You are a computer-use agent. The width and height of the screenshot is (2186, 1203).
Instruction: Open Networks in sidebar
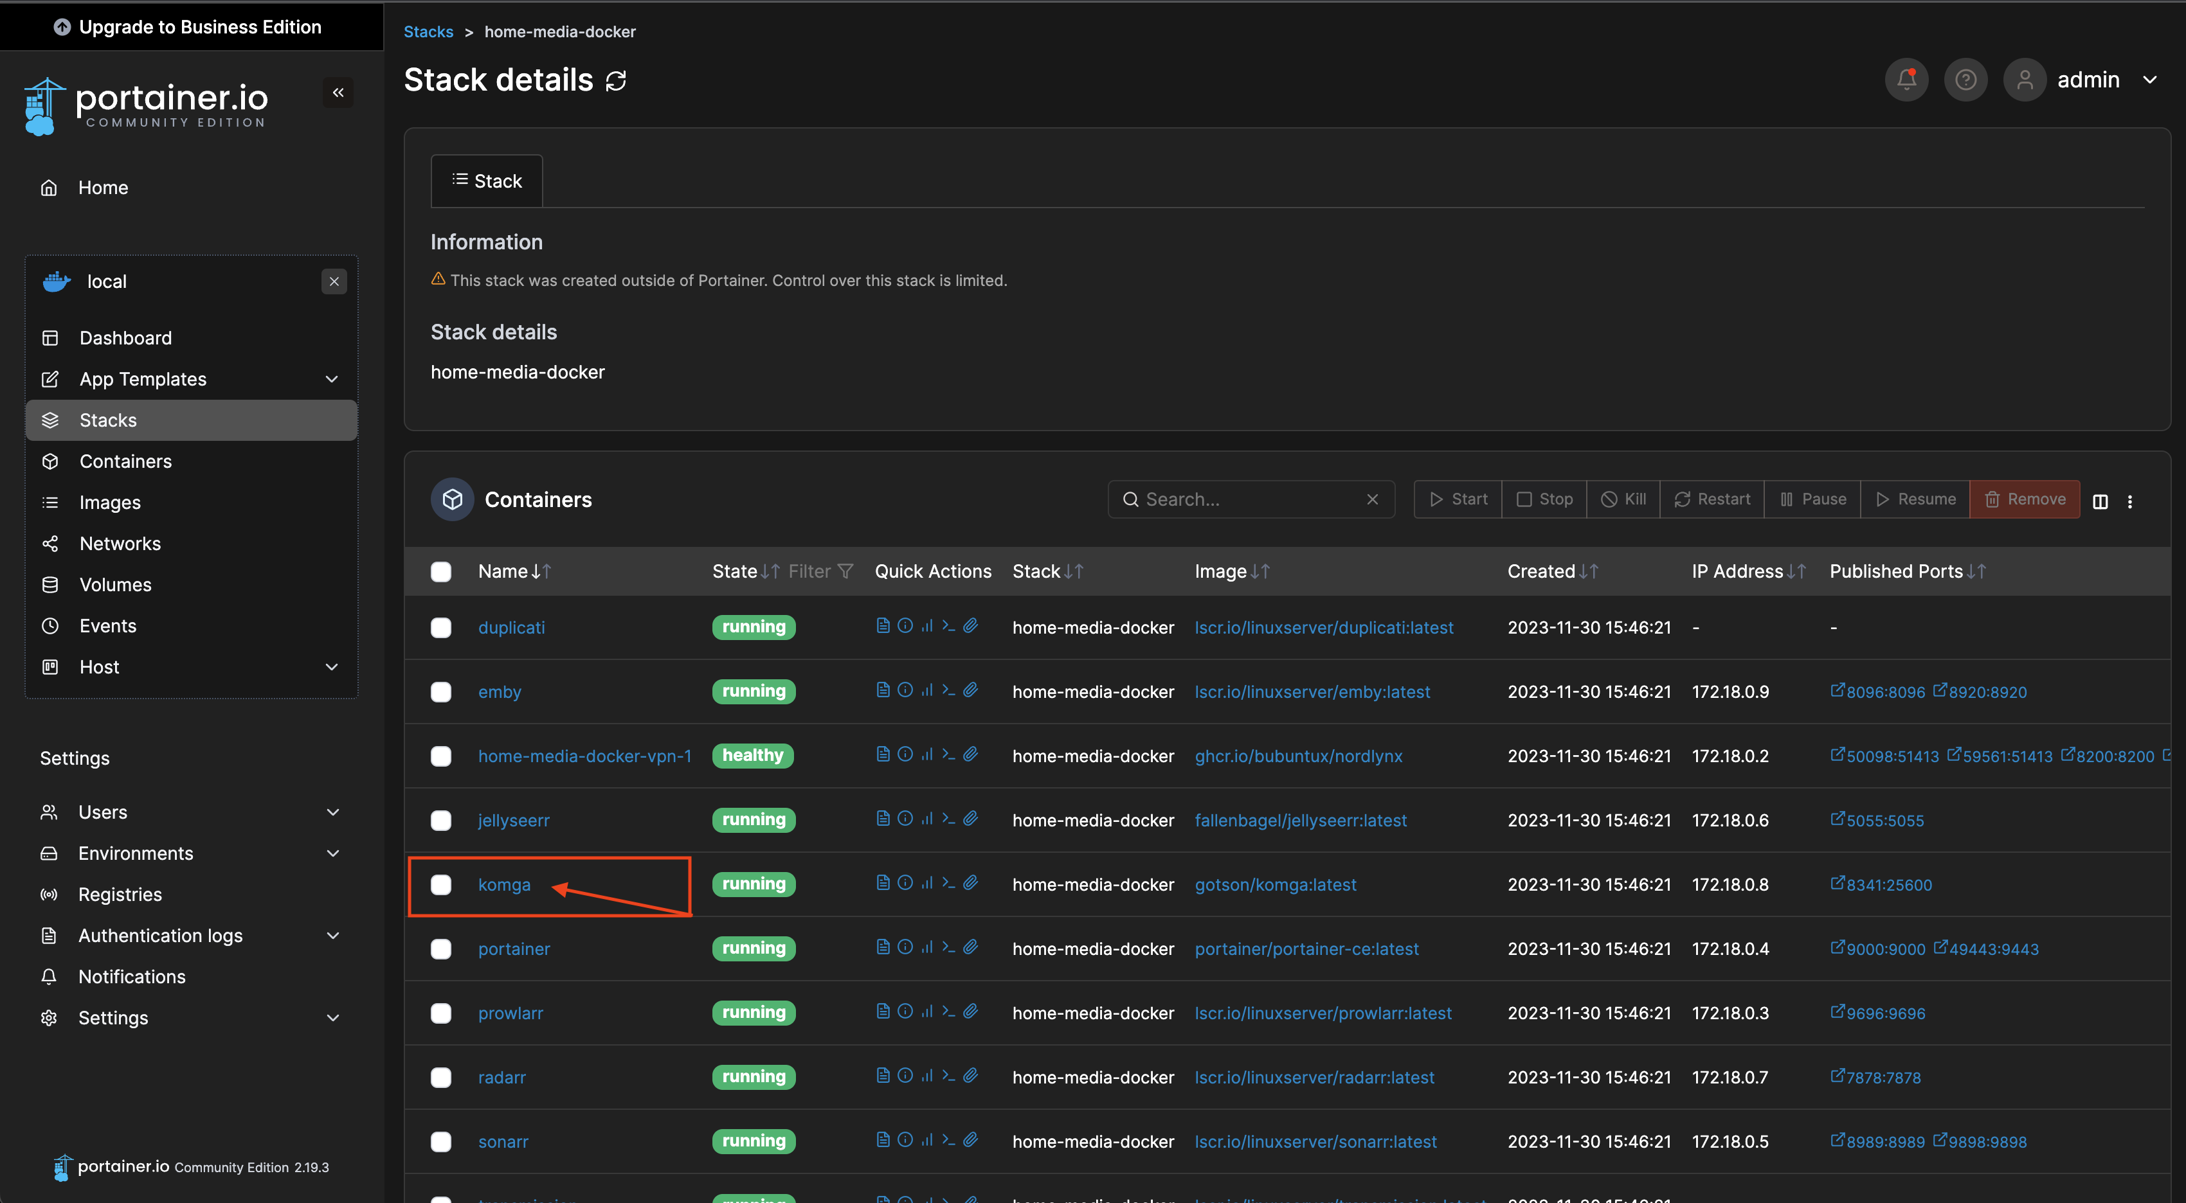pyautogui.click(x=191, y=544)
